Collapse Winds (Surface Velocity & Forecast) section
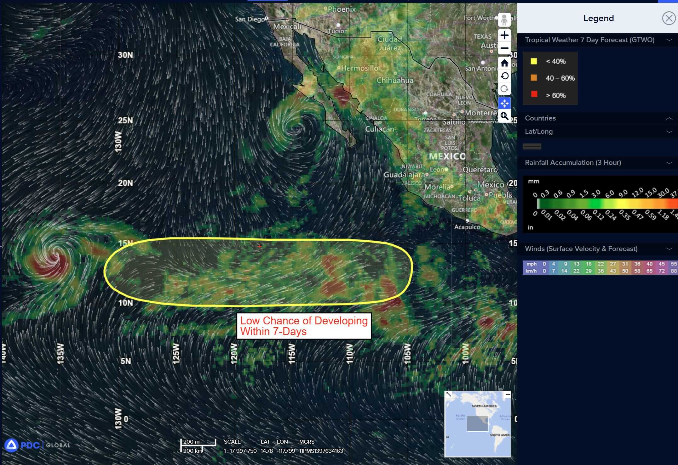The height and width of the screenshot is (465, 678). pyautogui.click(x=669, y=249)
